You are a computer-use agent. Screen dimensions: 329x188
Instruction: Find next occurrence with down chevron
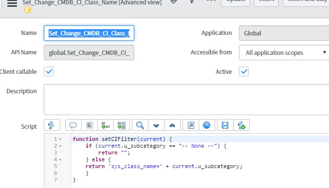click(156, 125)
